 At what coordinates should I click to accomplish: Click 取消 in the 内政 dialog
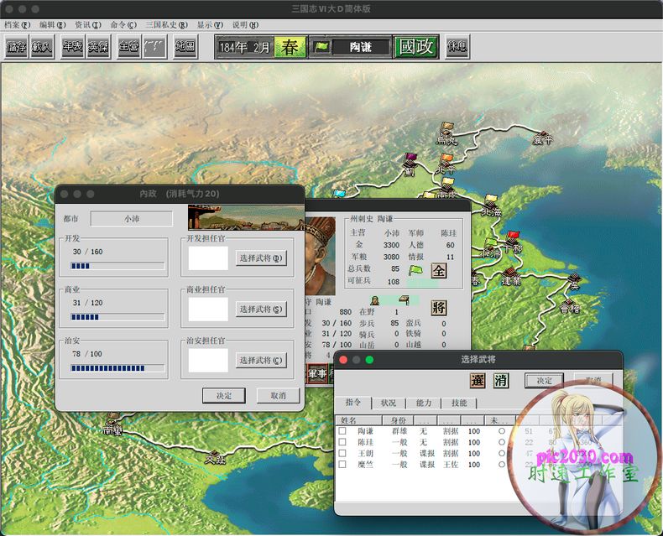pos(279,396)
